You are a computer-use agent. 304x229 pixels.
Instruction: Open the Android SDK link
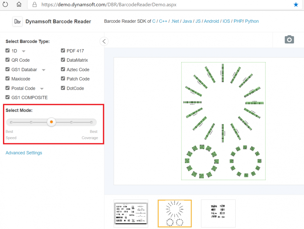211,21
